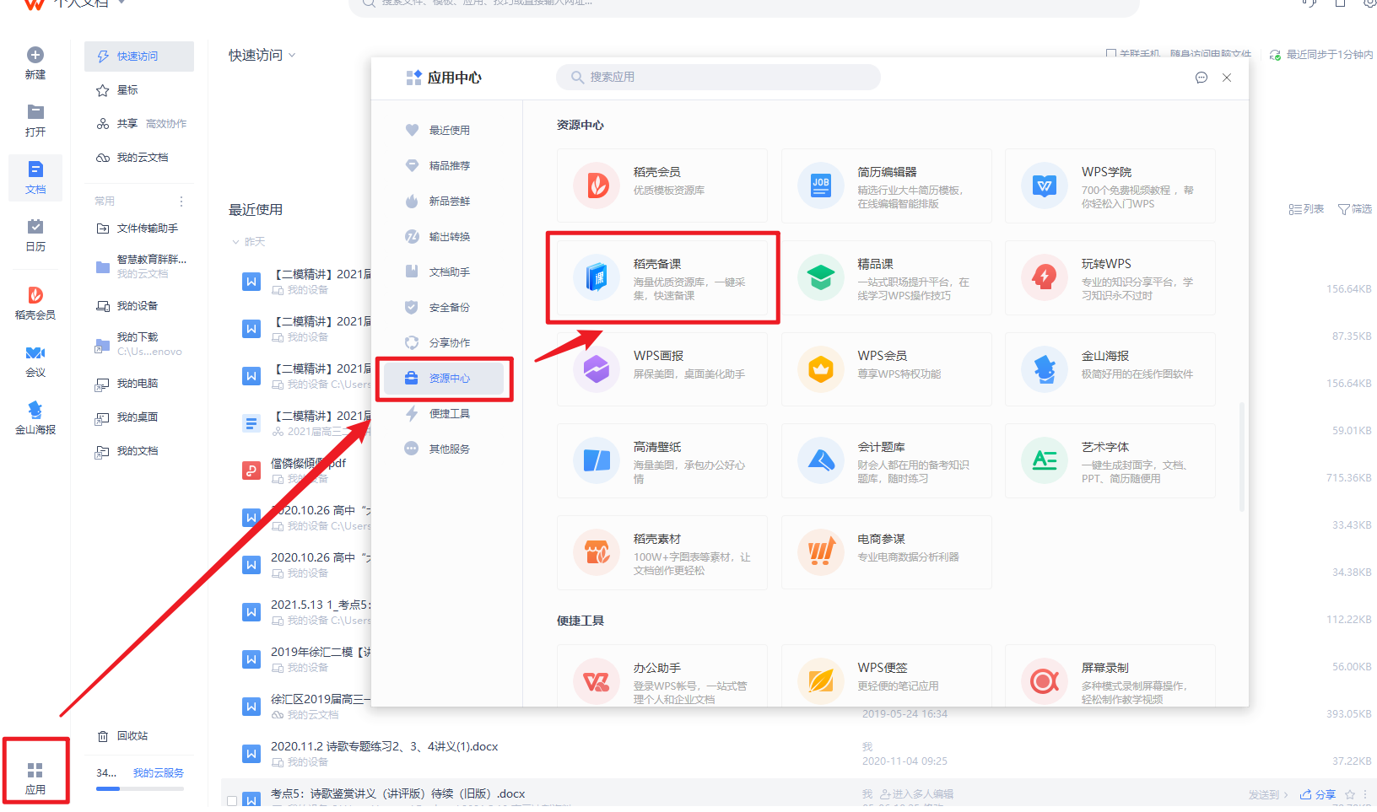Open the 打开 folder icon in sidebar
This screenshot has height=812, width=1377.
35,112
